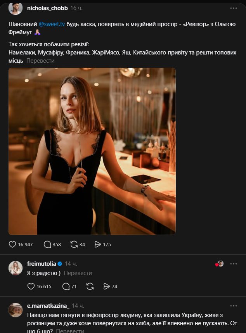The image size is (246, 333).
Task: Click the freimutolia profile avatar
Action: click(16, 268)
